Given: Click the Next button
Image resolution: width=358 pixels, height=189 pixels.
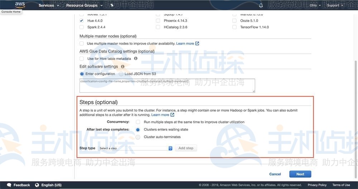Looking at the screenshot, I should click(300, 174).
